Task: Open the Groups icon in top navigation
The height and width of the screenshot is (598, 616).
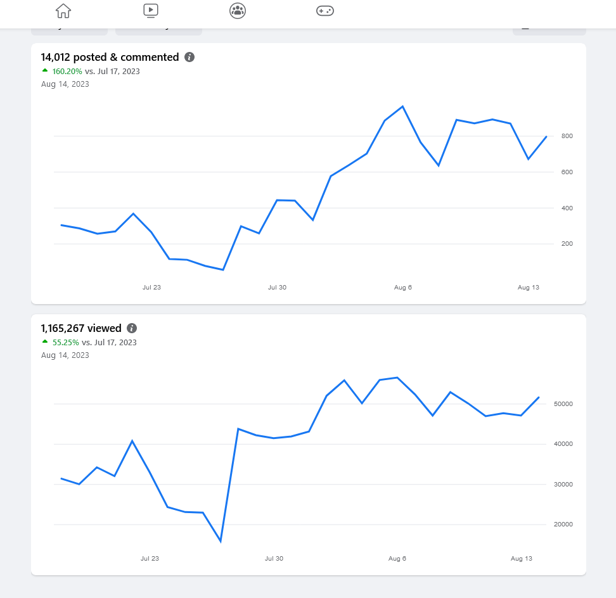Action: pos(238,11)
